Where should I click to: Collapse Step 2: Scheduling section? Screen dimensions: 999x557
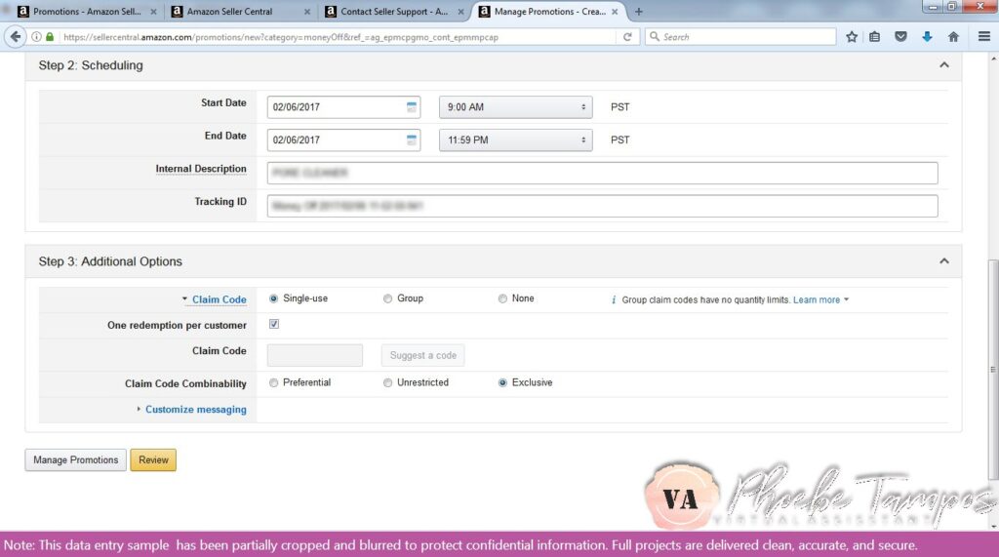(x=944, y=65)
